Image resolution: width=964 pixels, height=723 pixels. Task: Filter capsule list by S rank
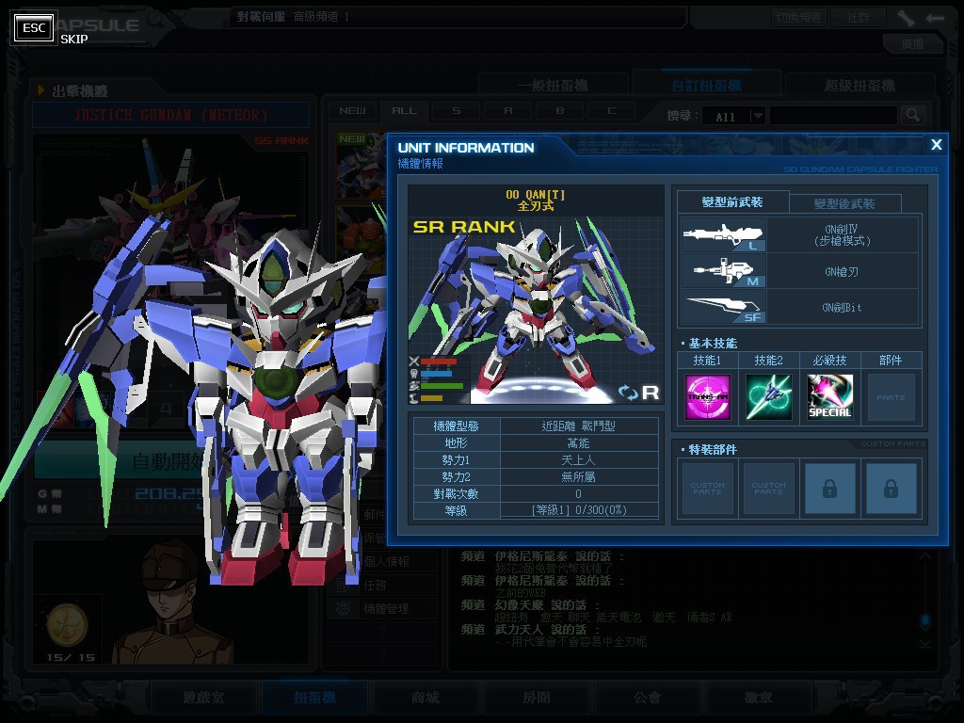(457, 111)
